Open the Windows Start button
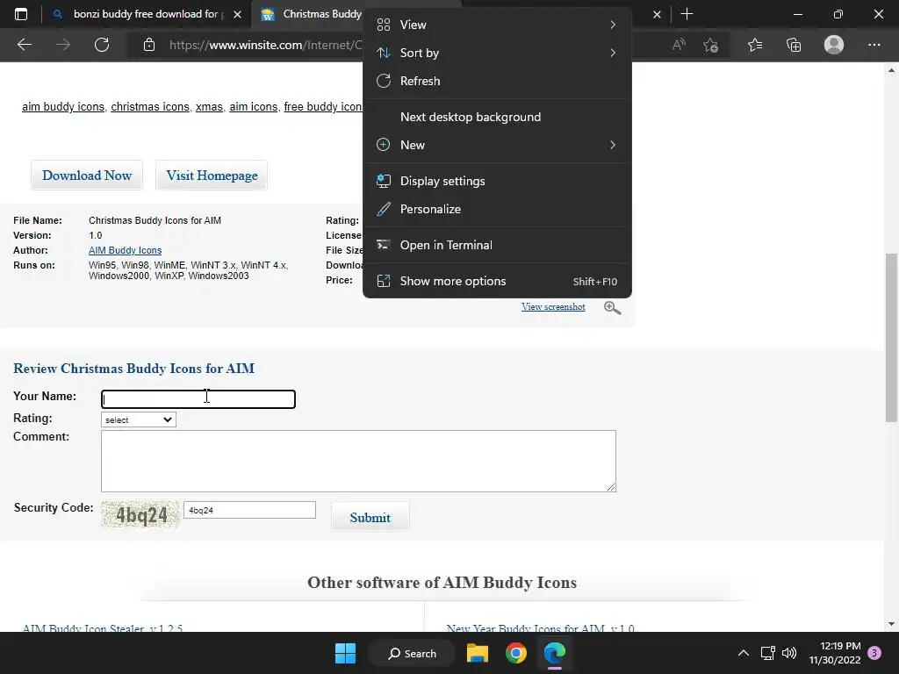 point(345,653)
